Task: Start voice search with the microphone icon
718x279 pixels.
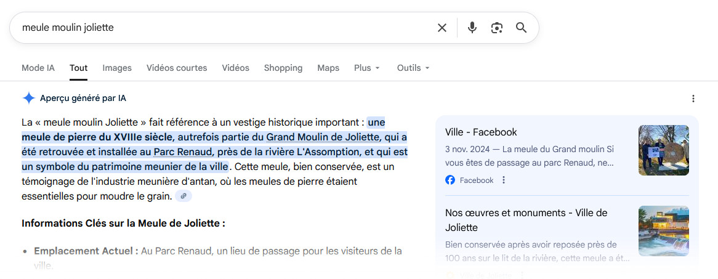Action: (x=472, y=28)
